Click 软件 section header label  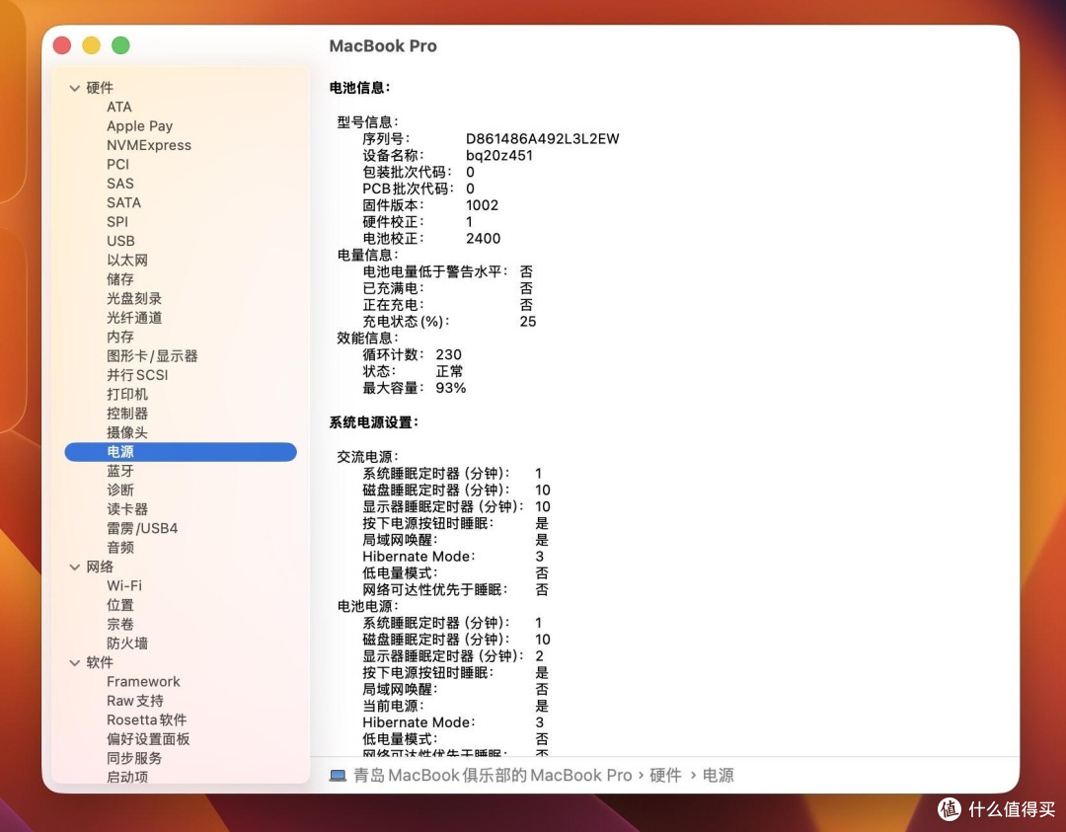[100, 663]
